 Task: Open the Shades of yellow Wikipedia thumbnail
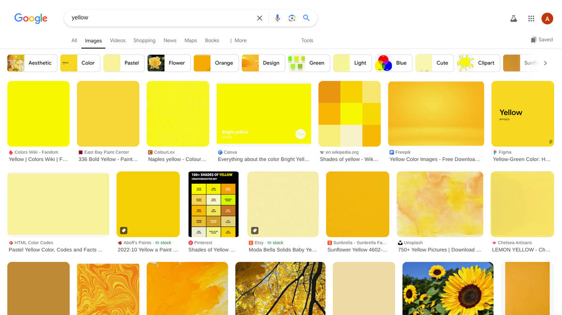pos(349,114)
